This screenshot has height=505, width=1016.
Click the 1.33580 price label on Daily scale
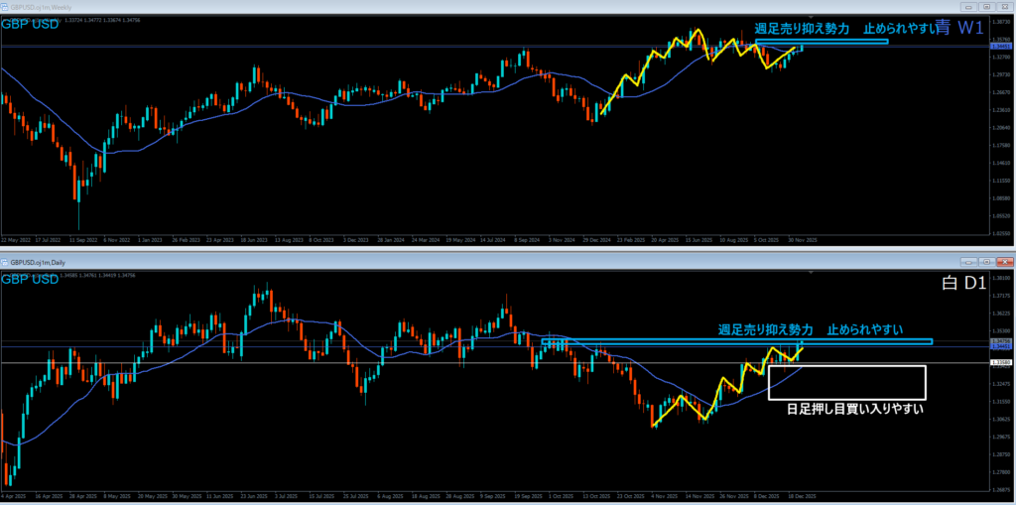click(1000, 363)
